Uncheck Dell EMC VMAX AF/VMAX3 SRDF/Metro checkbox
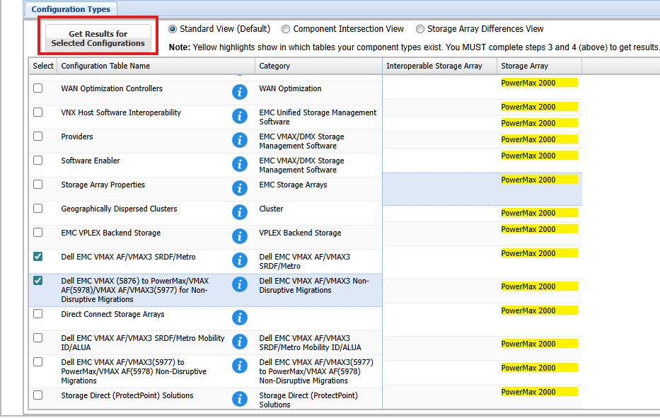 click(38, 257)
